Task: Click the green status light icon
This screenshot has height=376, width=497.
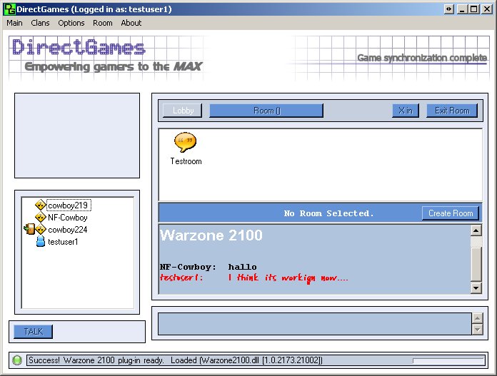Action: [17, 360]
